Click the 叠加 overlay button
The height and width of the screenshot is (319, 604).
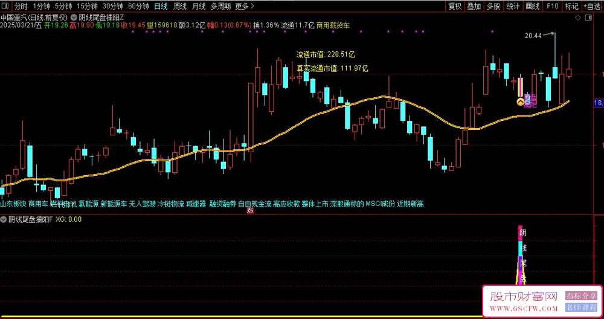pos(474,6)
